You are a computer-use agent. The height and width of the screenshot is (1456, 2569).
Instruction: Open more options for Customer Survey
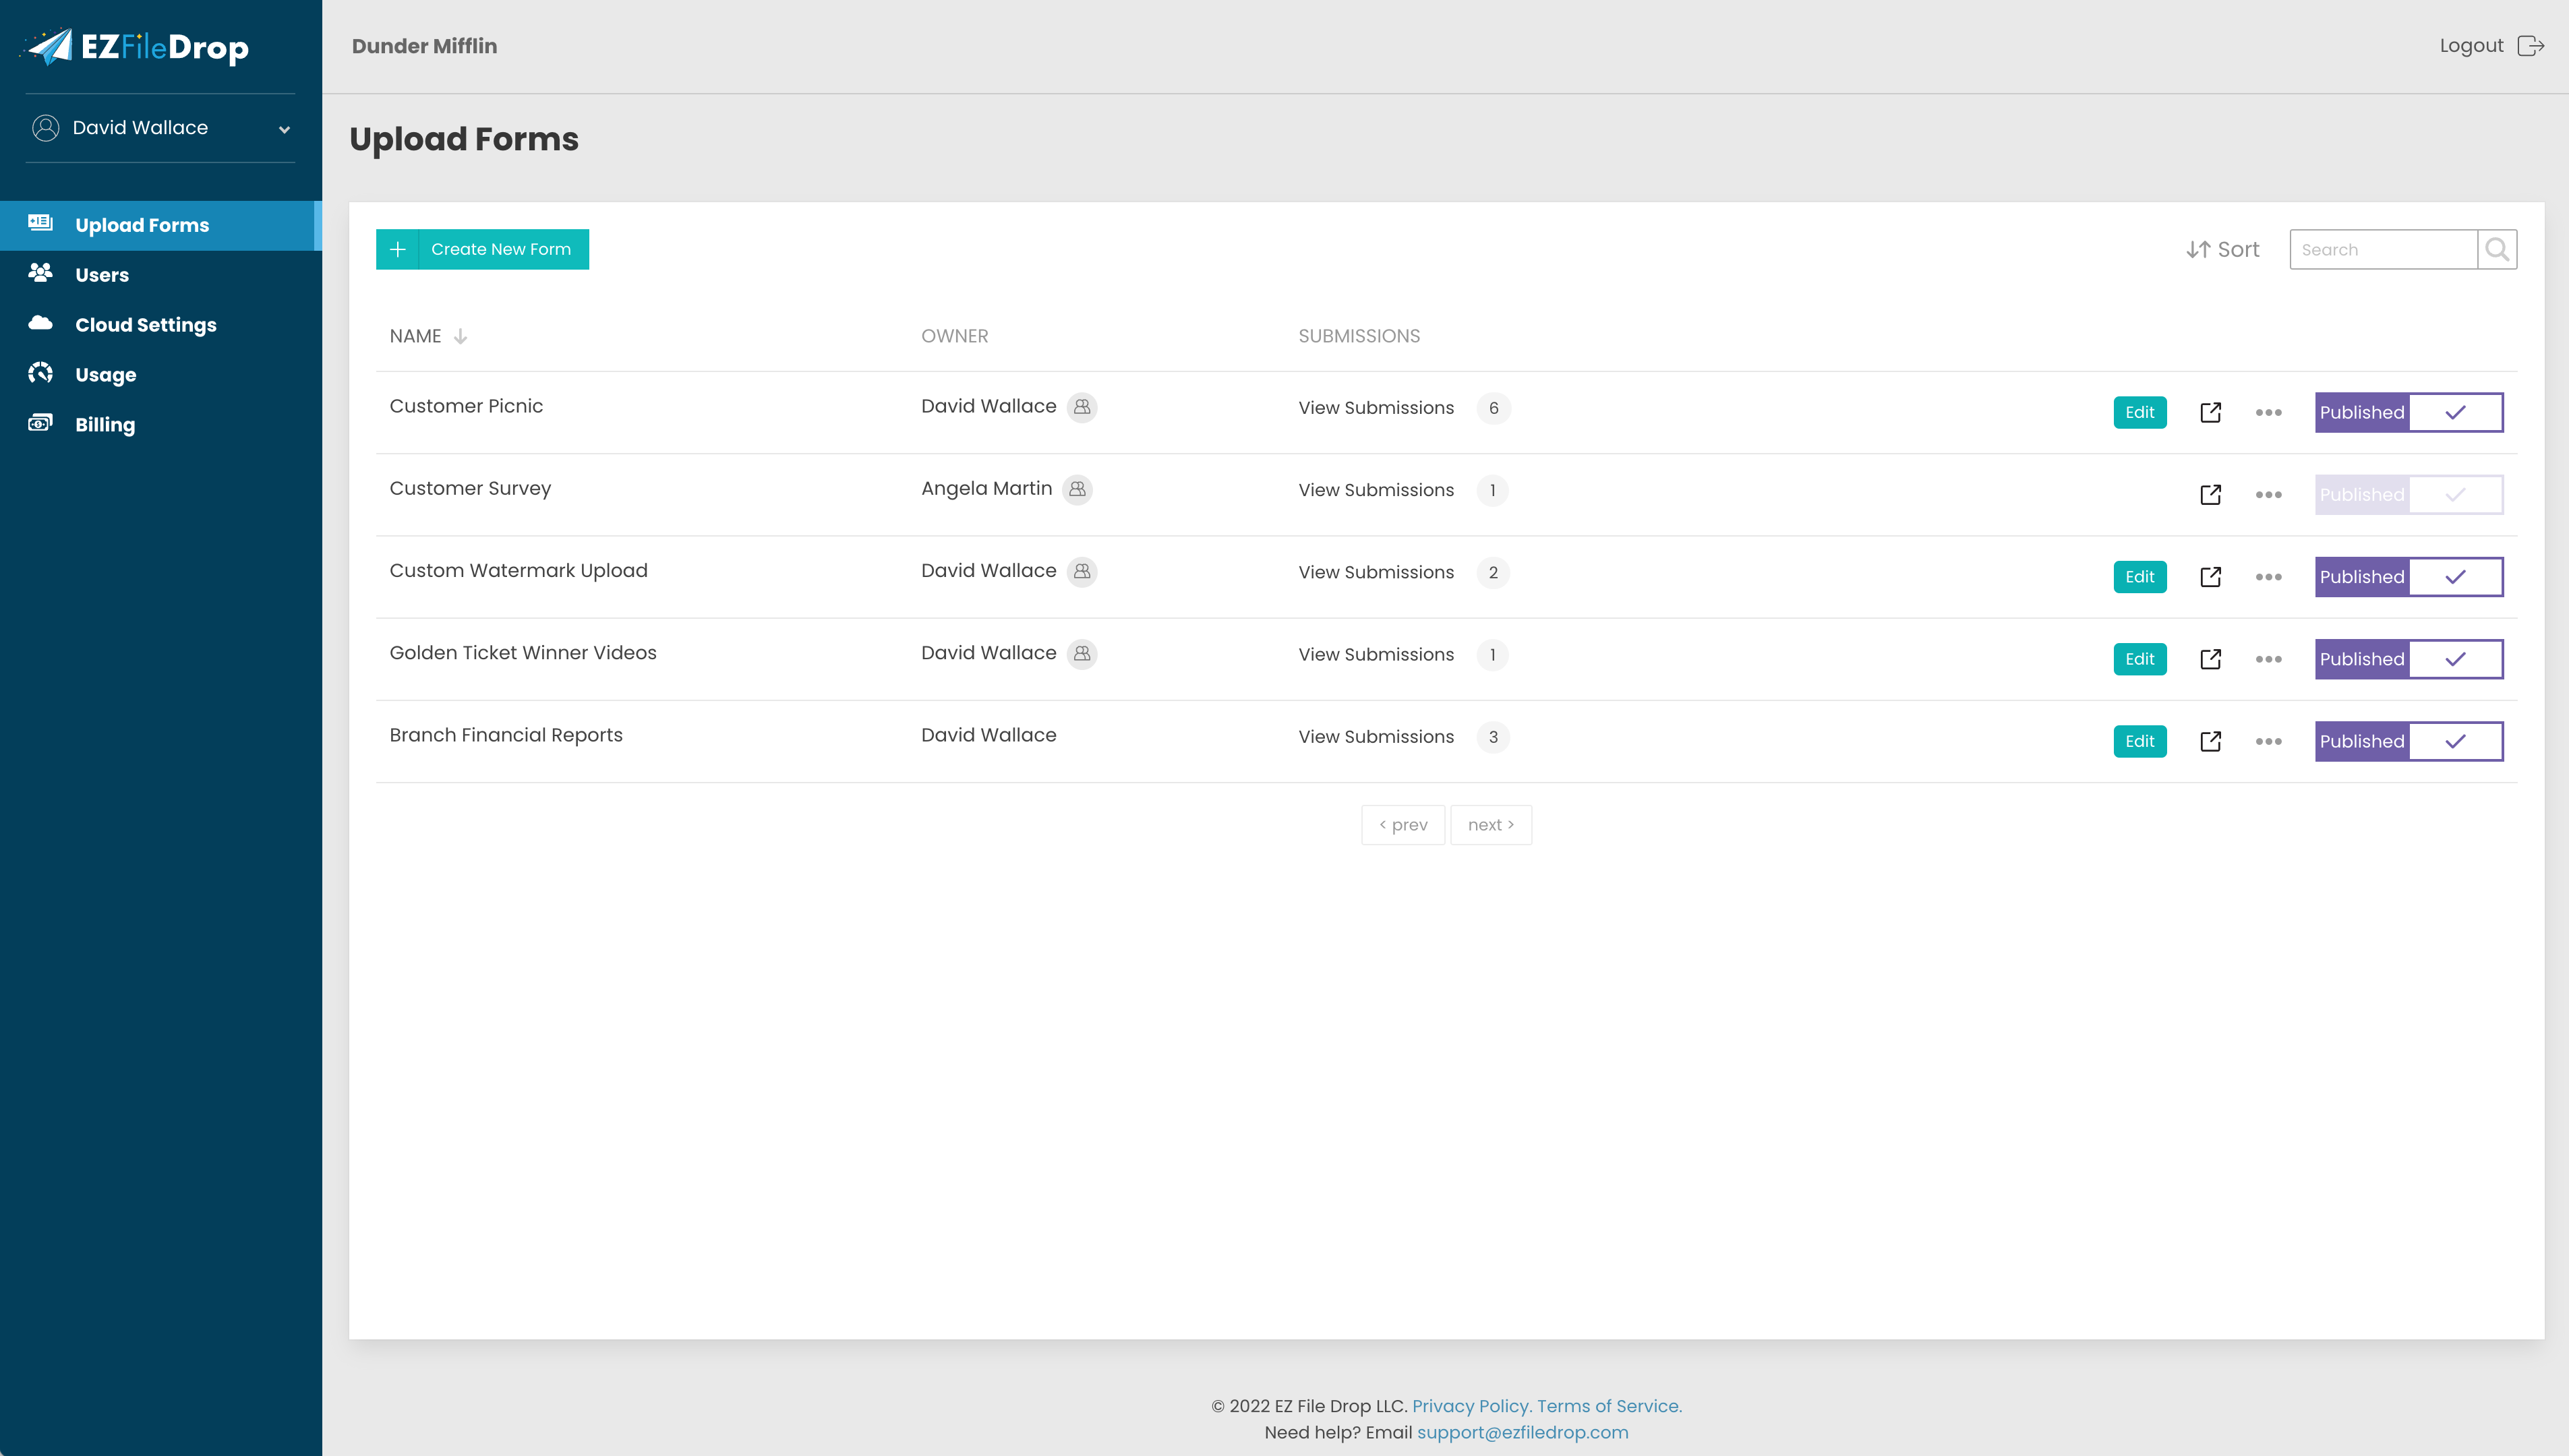point(2268,495)
